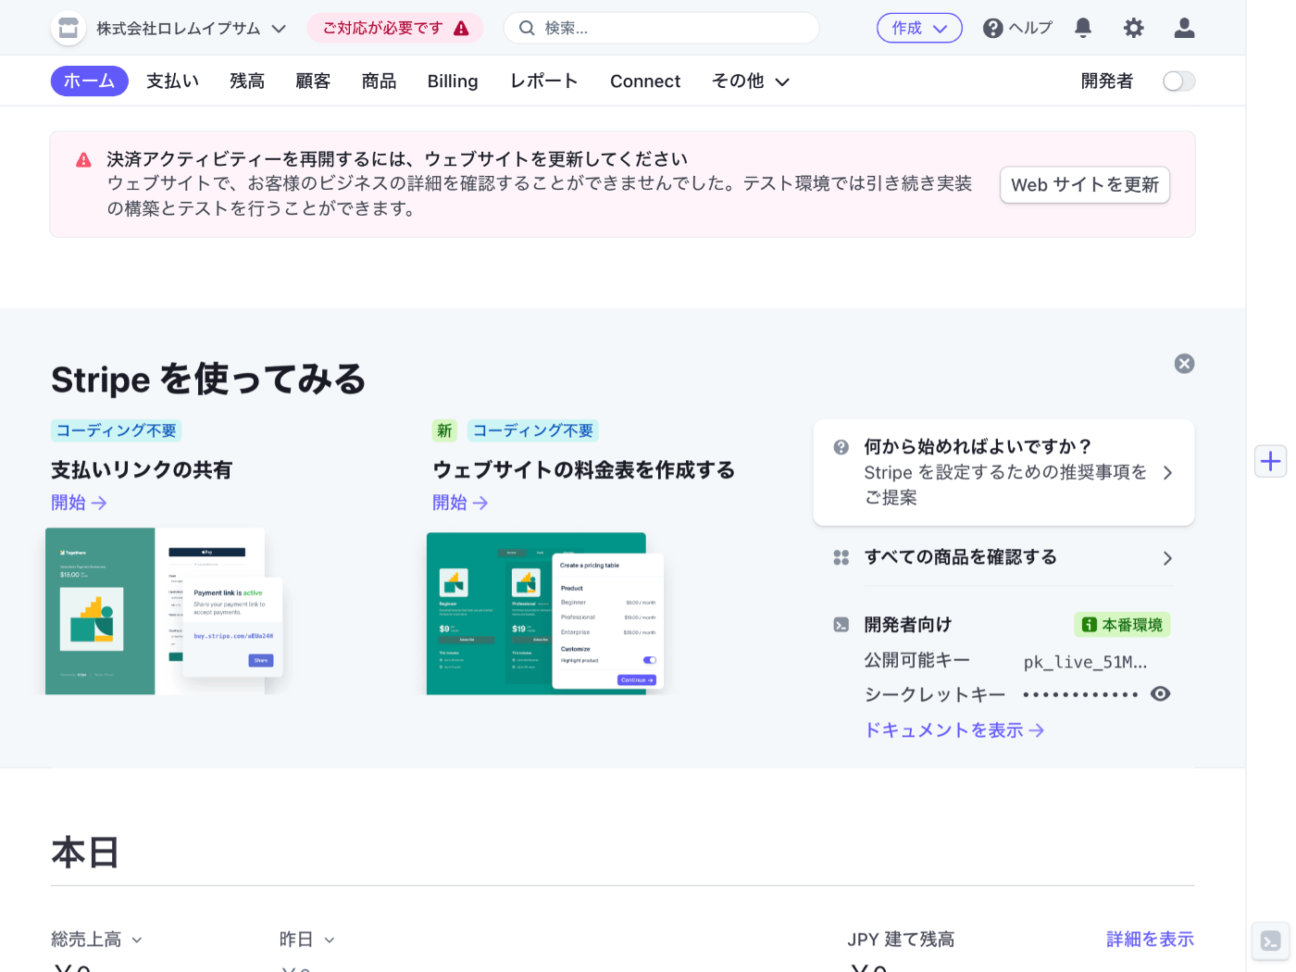Click the plus button on right edge
This screenshot has height=972, width=1296.
point(1271,461)
